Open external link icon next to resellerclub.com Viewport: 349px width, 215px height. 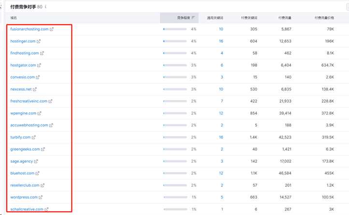(43, 185)
